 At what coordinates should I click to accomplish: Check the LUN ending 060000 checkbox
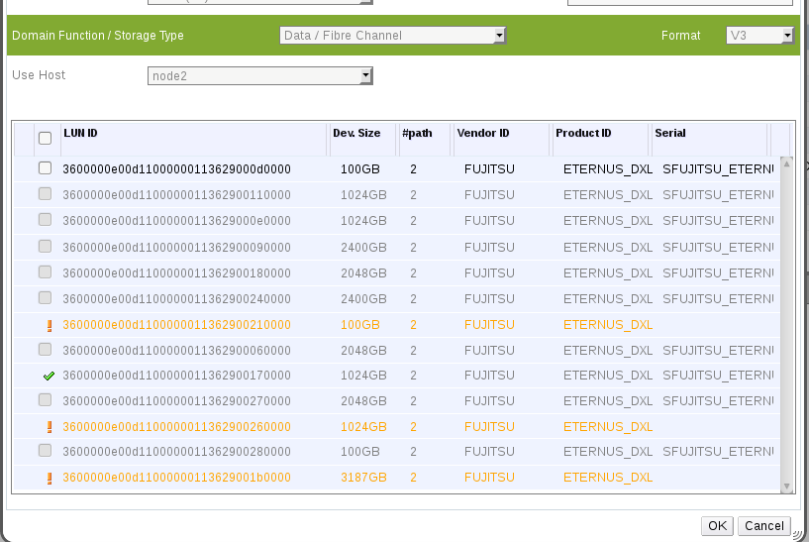tap(45, 350)
